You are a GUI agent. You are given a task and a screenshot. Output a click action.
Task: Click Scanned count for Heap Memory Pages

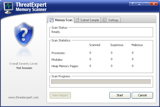tap(90, 66)
